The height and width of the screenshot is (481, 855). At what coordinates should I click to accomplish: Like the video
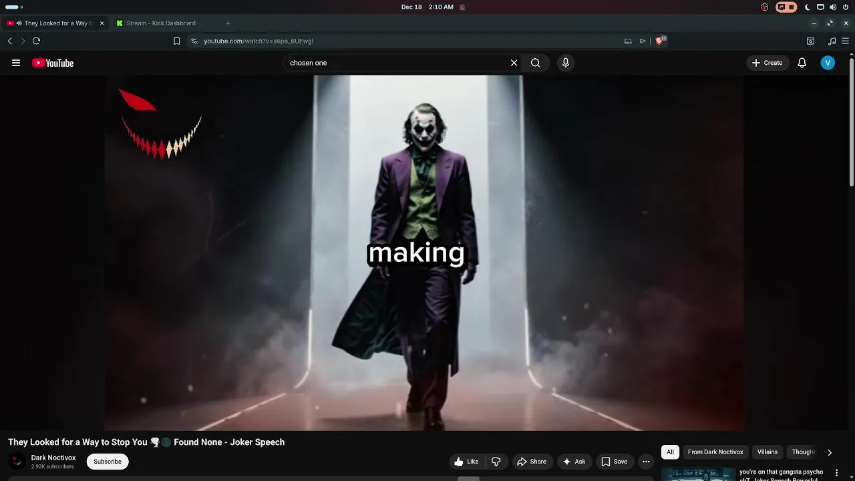[466, 462]
